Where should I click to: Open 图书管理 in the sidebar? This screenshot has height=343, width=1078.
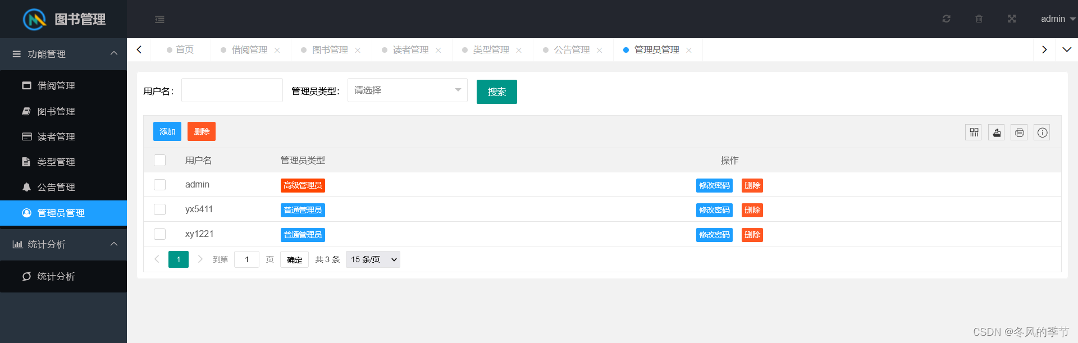63,111
